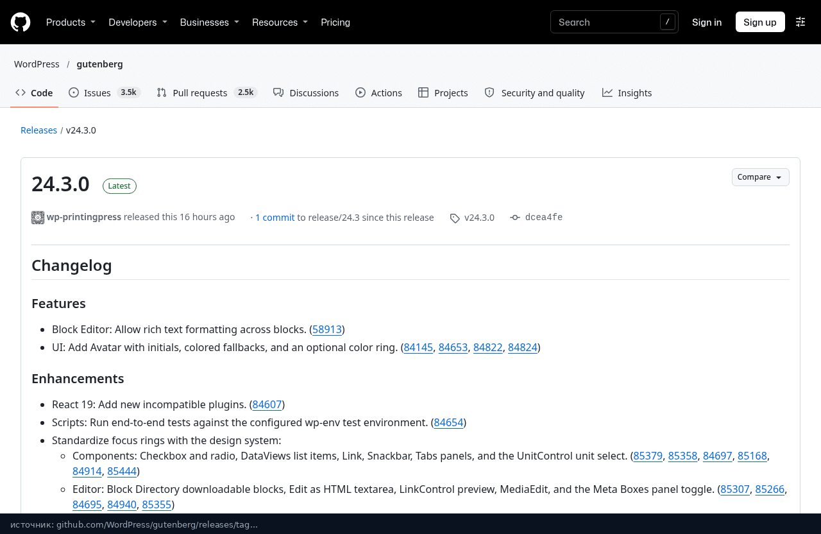Open the appearance settings icon in header

(800, 22)
